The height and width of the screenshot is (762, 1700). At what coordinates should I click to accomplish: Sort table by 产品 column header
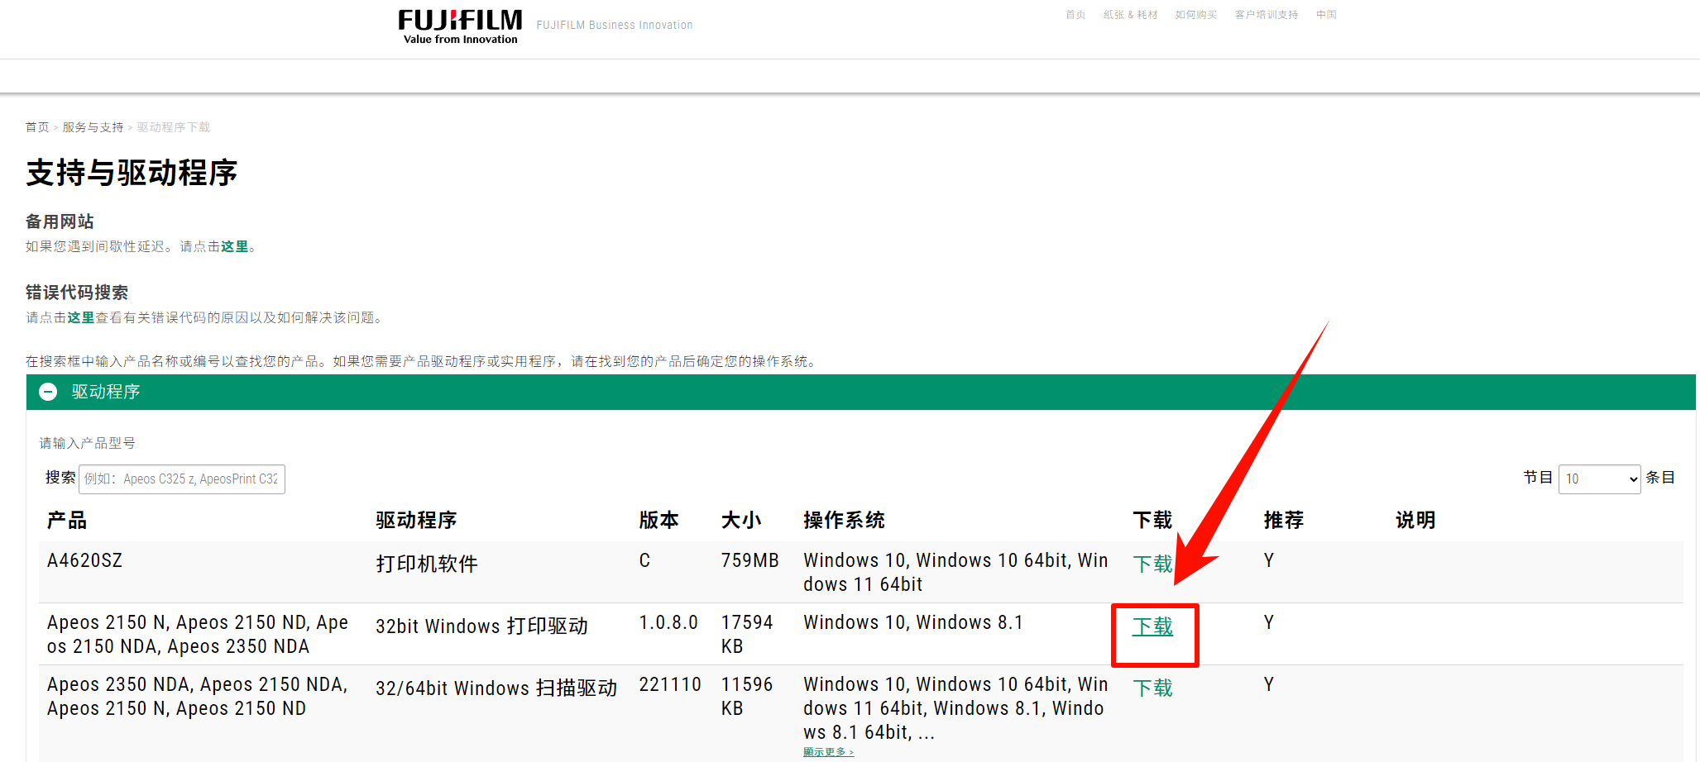(67, 520)
